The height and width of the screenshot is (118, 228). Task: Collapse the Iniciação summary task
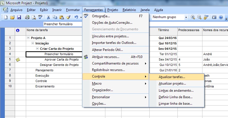click(33, 43)
